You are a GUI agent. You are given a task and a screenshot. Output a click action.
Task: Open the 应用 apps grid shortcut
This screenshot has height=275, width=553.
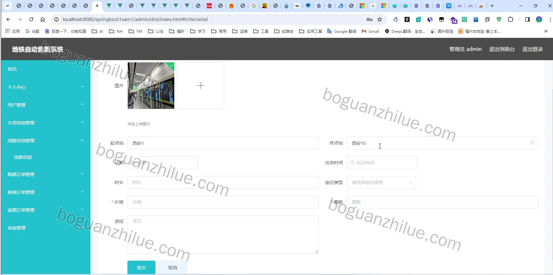point(12,31)
